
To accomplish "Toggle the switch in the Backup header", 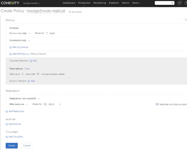I will pos(185,20).
